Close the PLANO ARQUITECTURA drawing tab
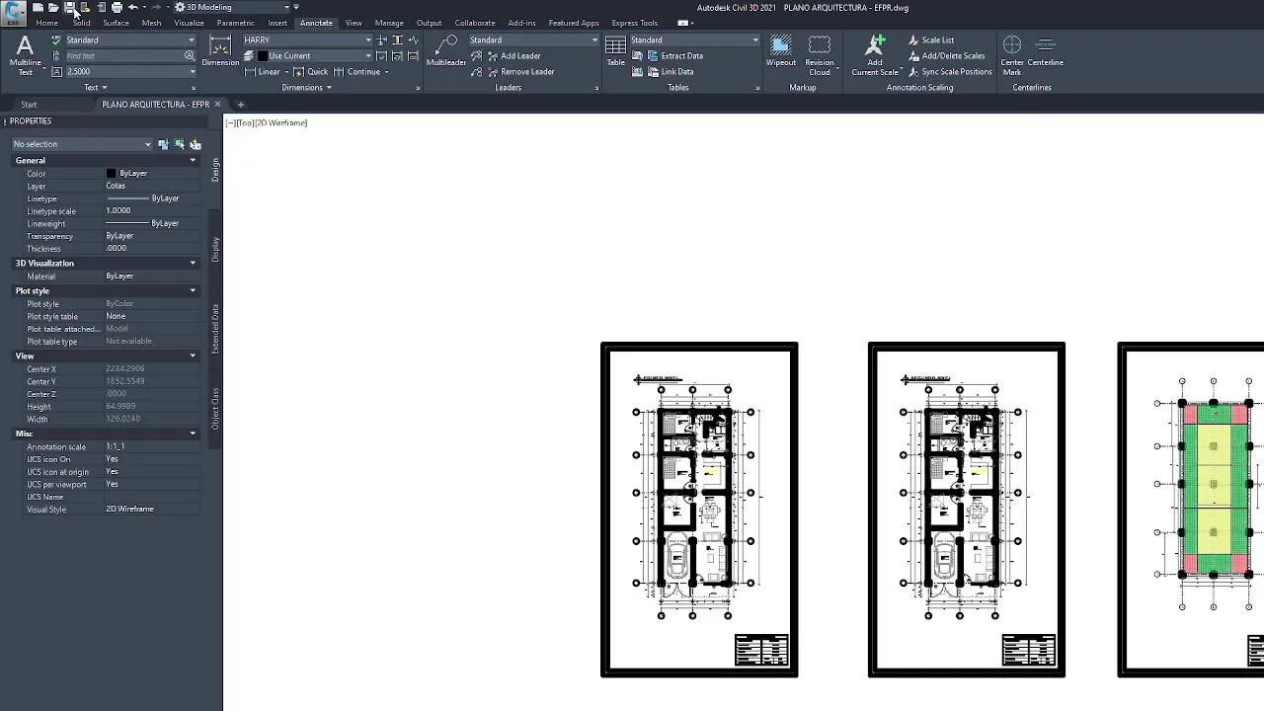This screenshot has width=1264, height=711. 217,105
